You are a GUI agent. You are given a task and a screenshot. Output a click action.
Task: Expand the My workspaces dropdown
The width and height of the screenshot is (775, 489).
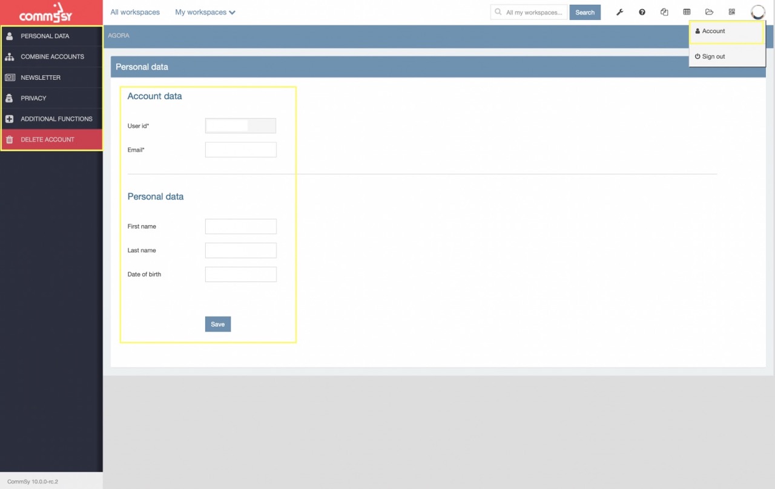pos(205,12)
